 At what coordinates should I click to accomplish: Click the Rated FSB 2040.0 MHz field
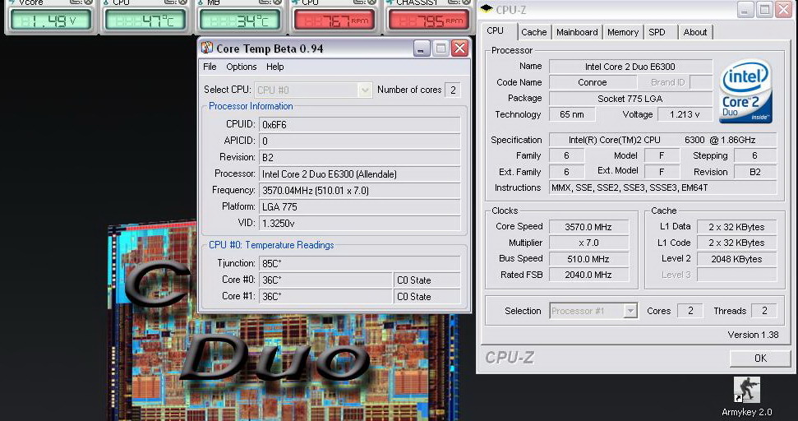[x=588, y=275]
